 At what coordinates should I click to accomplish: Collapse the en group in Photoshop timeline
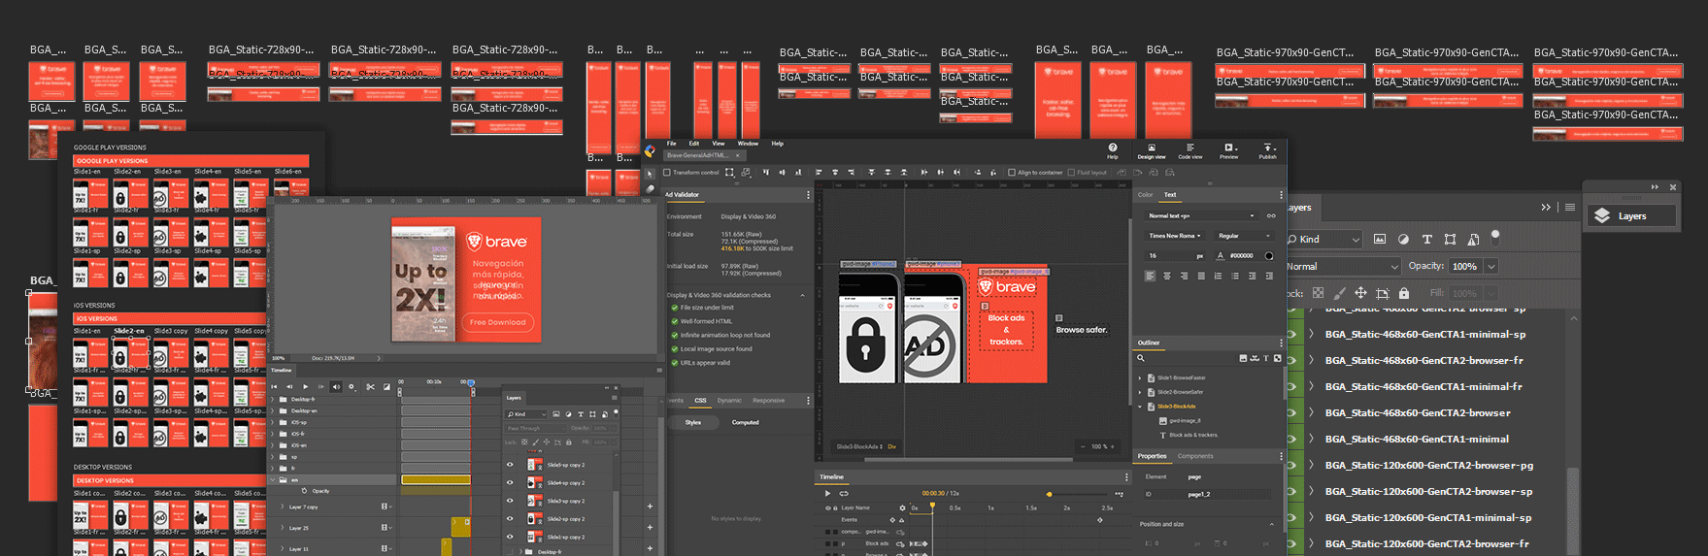(x=271, y=479)
